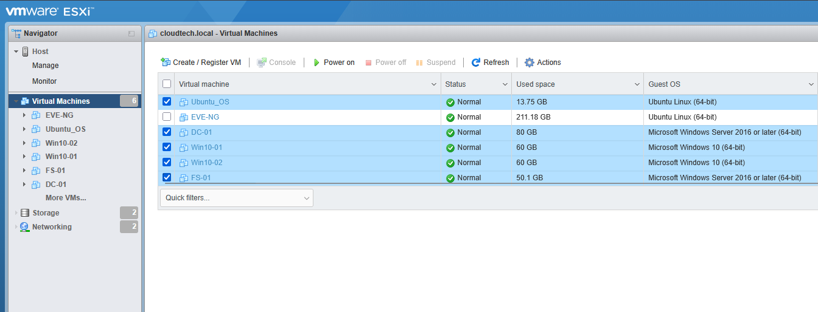This screenshot has height=312, width=818.
Task: Expand the Networking node in Navigator
Action: tap(16, 227)
